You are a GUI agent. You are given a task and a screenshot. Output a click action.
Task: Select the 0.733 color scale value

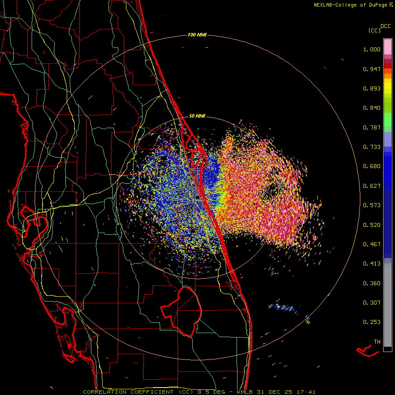pyautogui.click(x=372, y=147)
